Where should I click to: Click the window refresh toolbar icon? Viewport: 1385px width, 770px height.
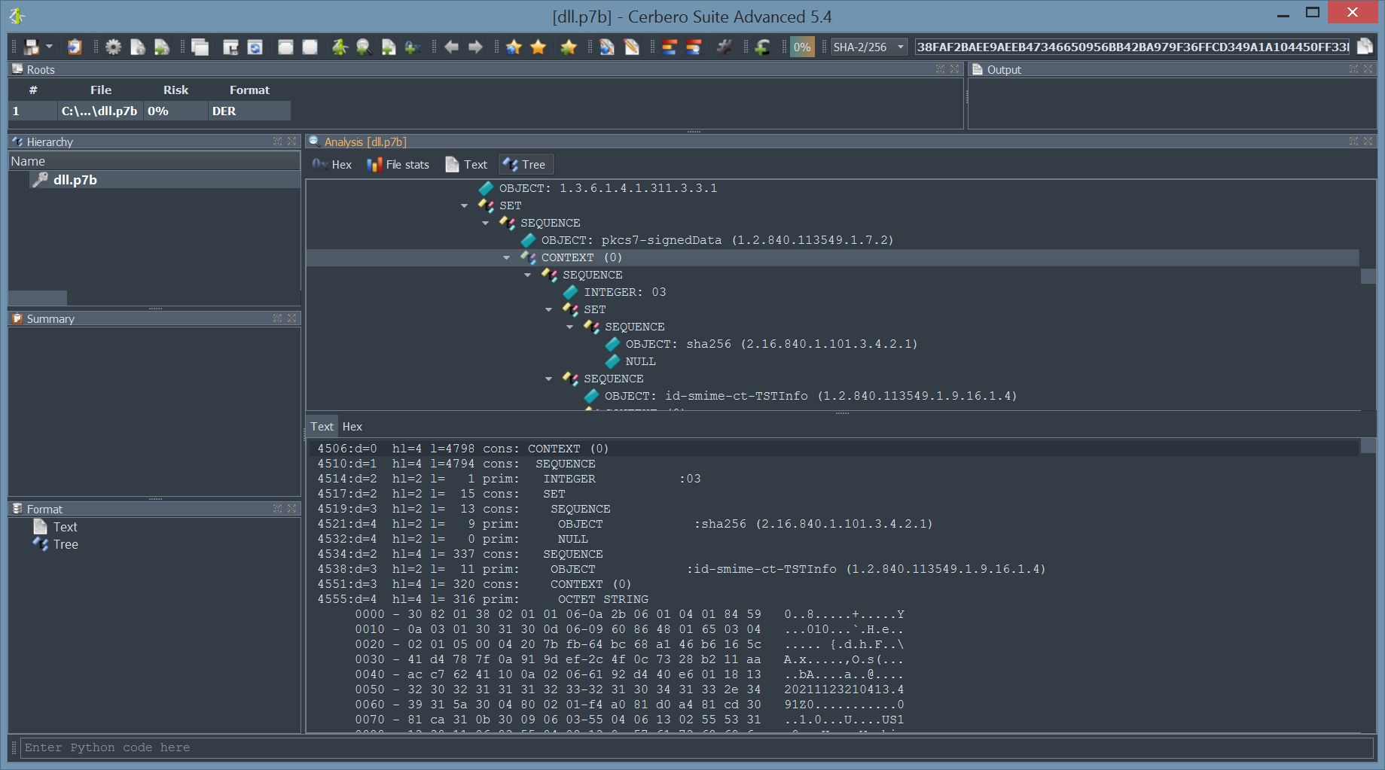255,47
